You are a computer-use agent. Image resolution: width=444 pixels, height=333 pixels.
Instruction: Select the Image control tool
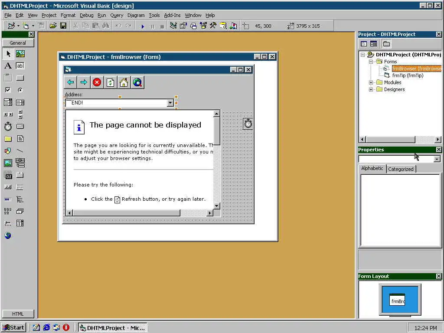tap(8, 163)
